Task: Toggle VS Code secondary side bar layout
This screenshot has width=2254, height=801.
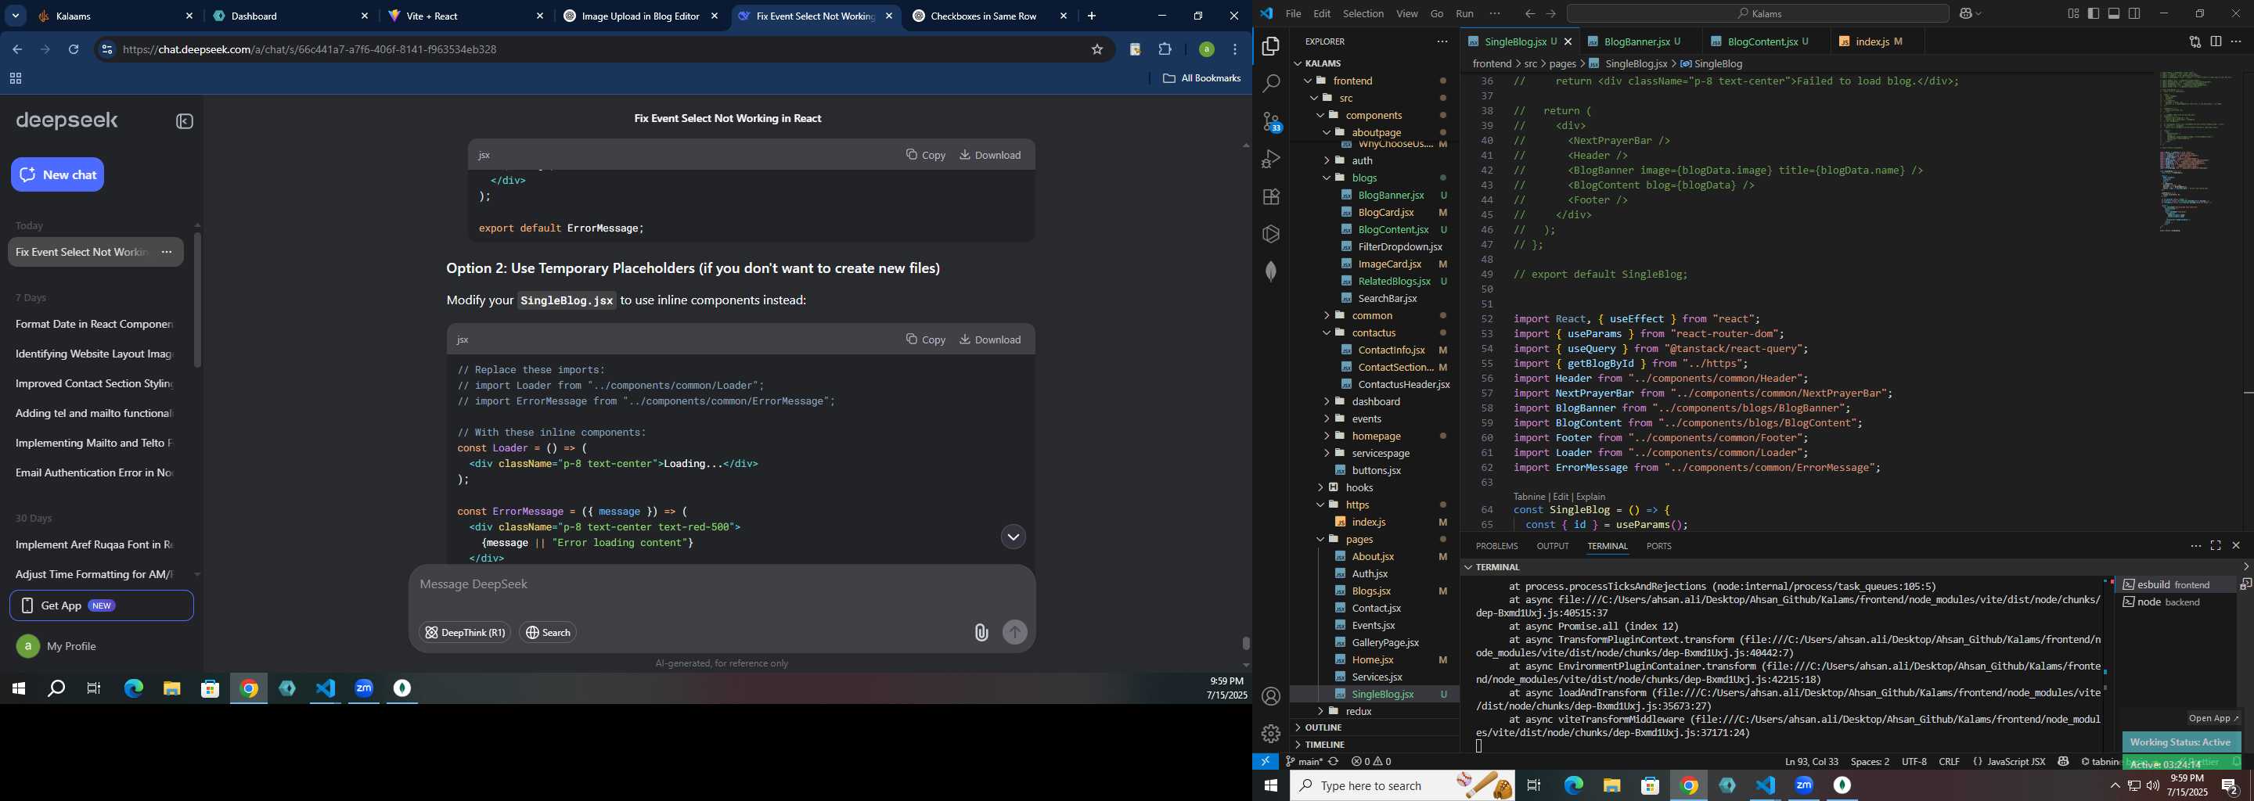Action: click(x=2135, y=13)
